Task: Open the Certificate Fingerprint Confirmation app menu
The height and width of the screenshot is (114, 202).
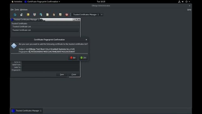Action: (x=42, y=2)
